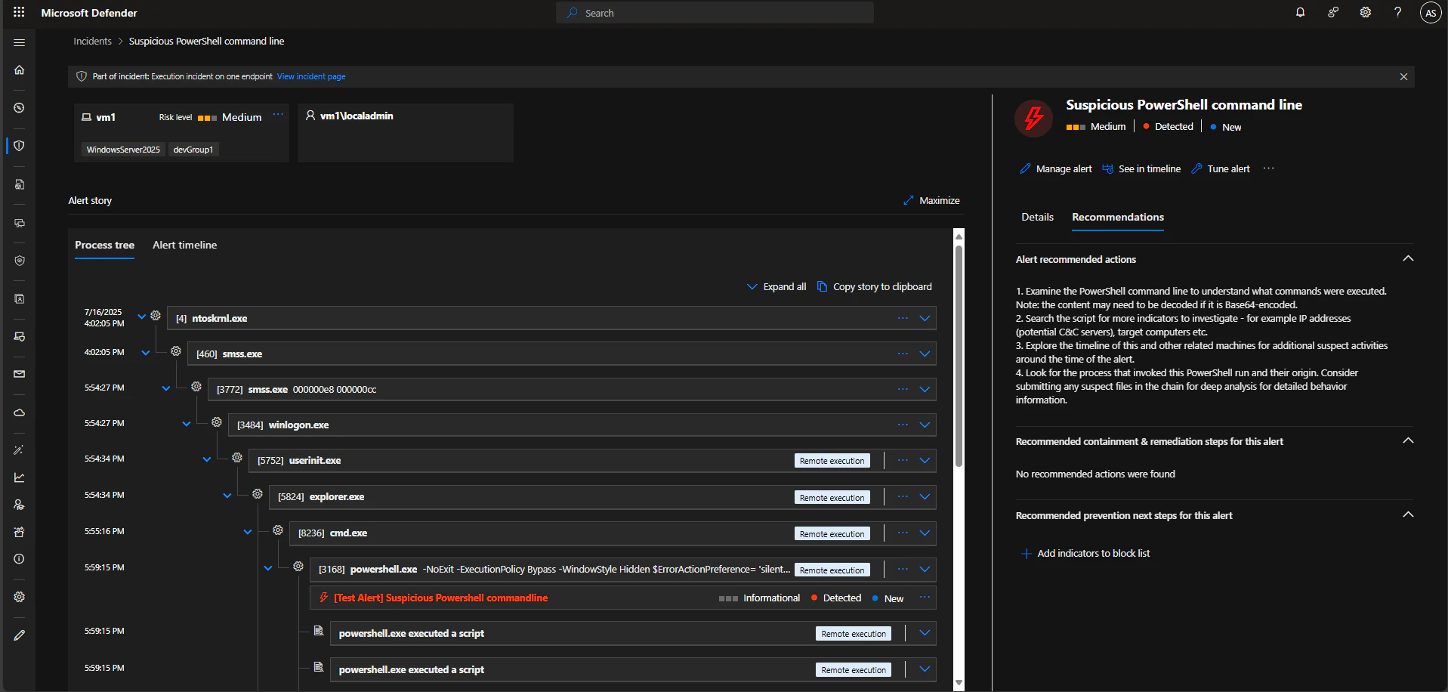
Task: Collapse the Alert recommended actions section
Action: [1408, 258]
